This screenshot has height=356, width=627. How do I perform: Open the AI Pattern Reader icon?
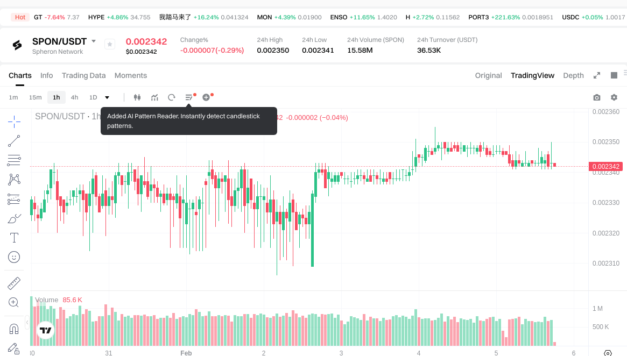(189, 97)
